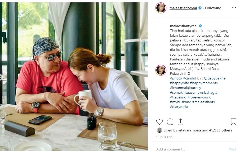Open header profile picture of maiaestiantyreal
This screenshot has width=238, height=151.
click(x=161, y=8)
